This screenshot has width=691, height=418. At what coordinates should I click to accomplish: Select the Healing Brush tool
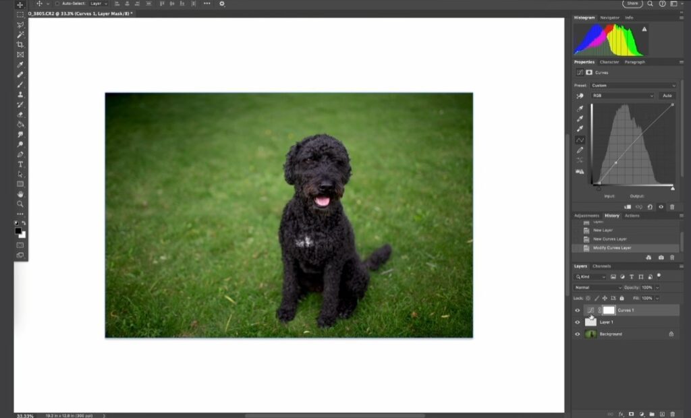pyautogui.click(x=18, y=76)
